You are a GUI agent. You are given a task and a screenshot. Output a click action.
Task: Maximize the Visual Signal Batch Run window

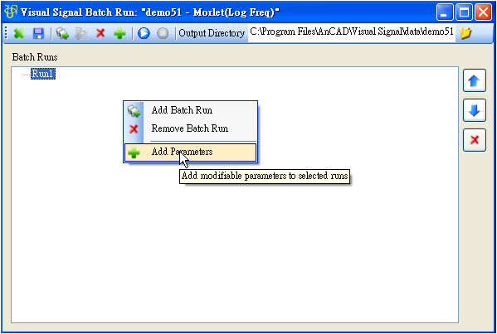coord(464,12)
